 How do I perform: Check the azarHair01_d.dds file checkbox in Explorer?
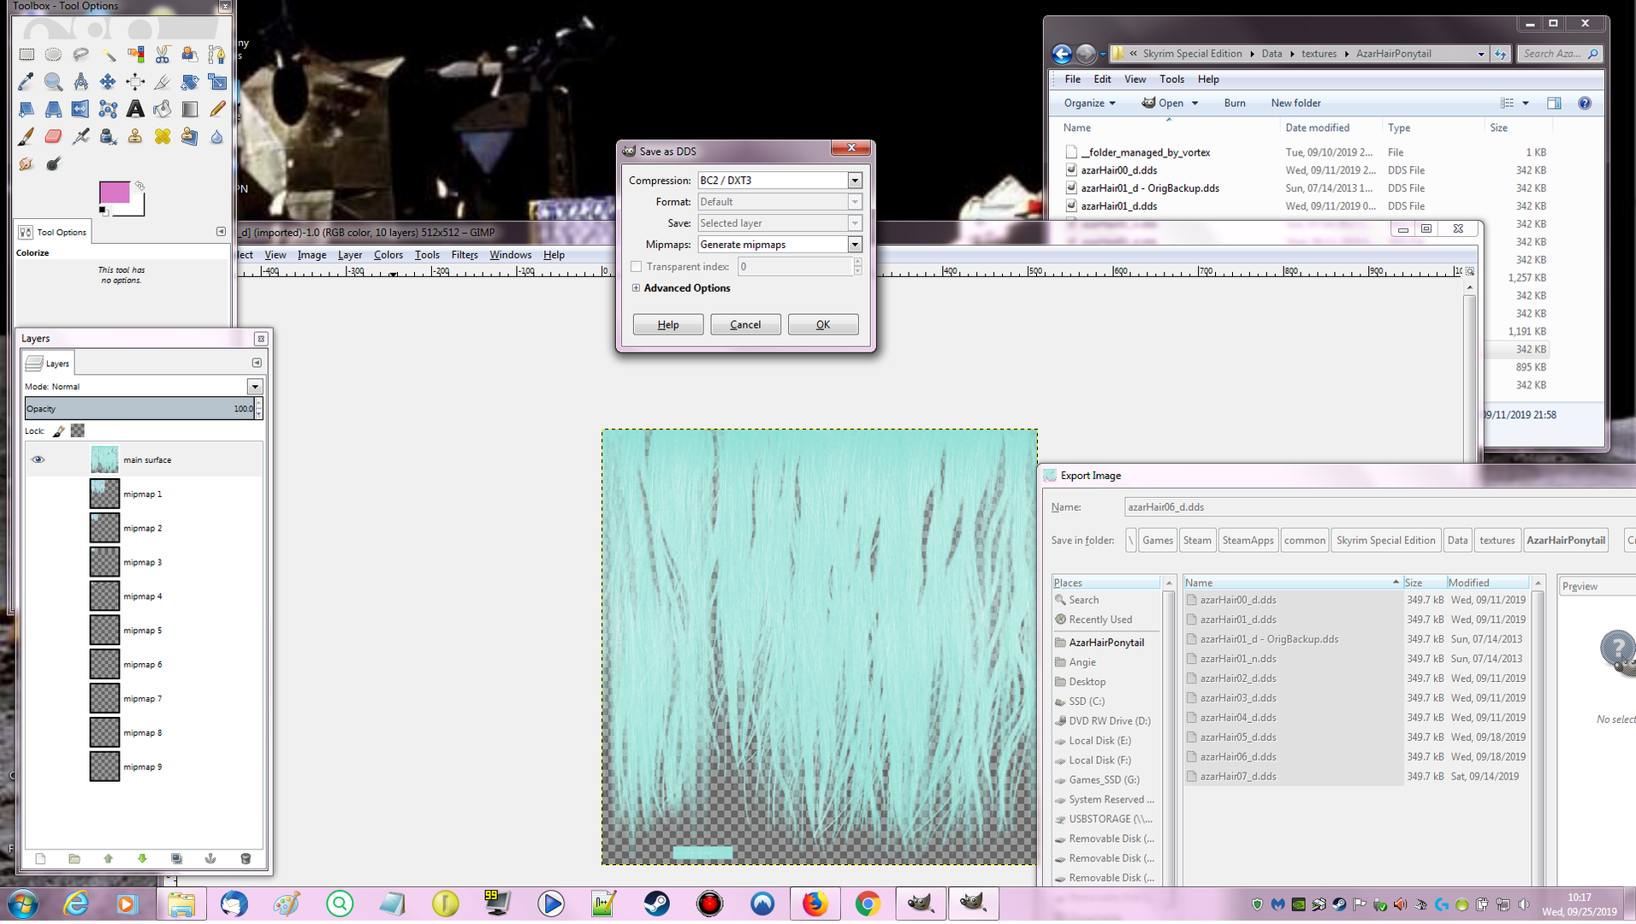pyautogui.click(x=1071, y=206)
